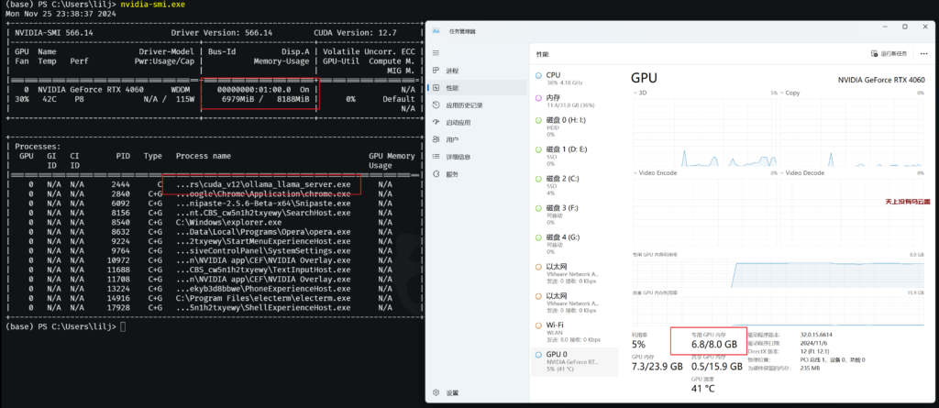Click the SystemSettings.exe process row
This screenshot has height=408, width=939.
point(211,250)
